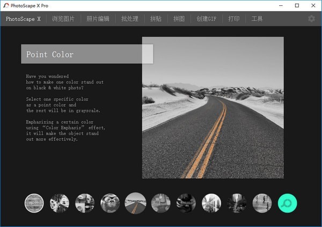The height and width of the screenshot is (227, 322).
Task: Click the green magnifier search circle
Action: coord(288,203)
